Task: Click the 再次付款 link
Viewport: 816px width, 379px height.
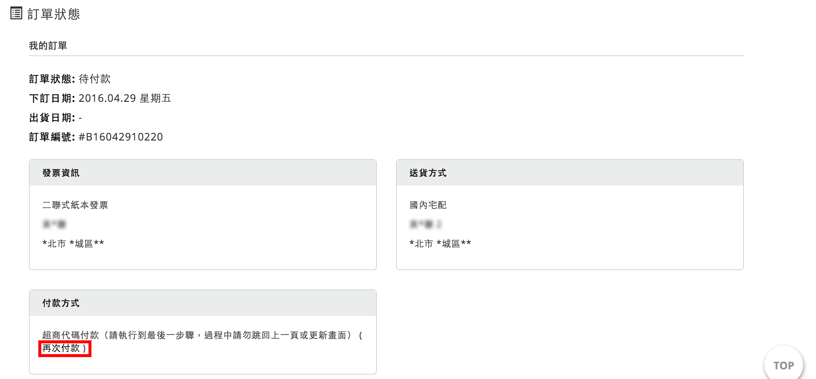Action: click(61, 348)
